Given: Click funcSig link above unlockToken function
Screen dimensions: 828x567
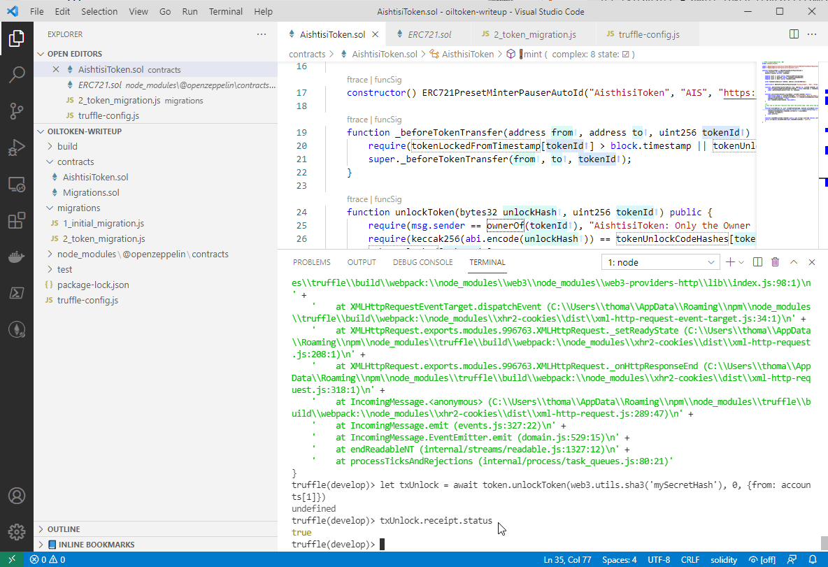Looking at the screenshot, I should [x=387, y=199].
